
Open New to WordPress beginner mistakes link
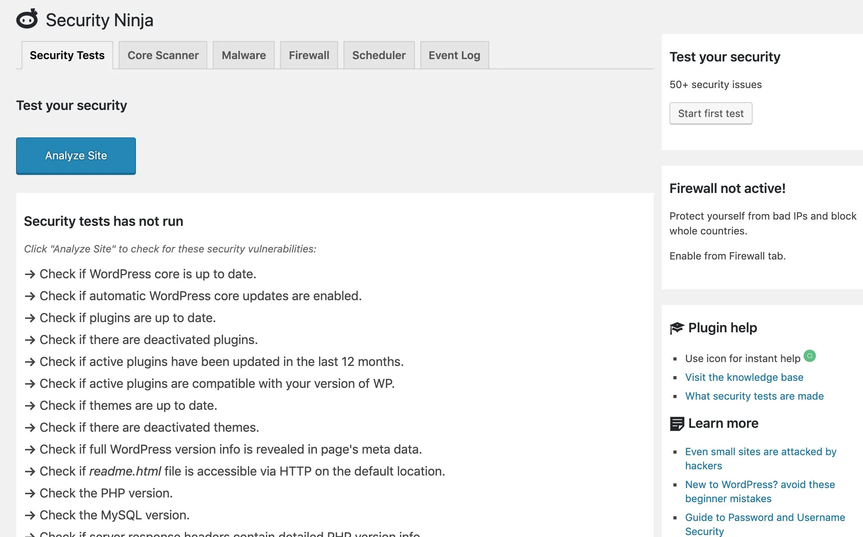(760, 492)
